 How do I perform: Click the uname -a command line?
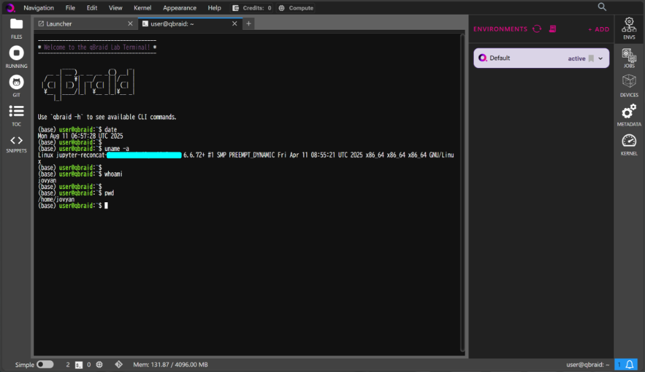coord(83,148)
